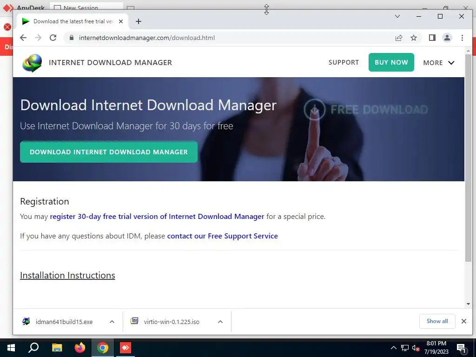Click the FREE DOWNLOAD banner graphic

(366, 109)
